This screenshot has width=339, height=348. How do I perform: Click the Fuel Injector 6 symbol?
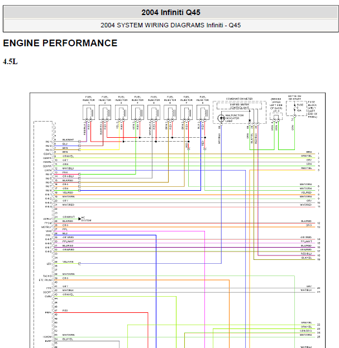tap(170, 113)
